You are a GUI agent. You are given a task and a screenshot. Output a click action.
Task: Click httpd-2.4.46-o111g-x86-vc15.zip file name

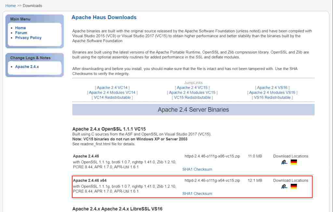pos(212,156)
